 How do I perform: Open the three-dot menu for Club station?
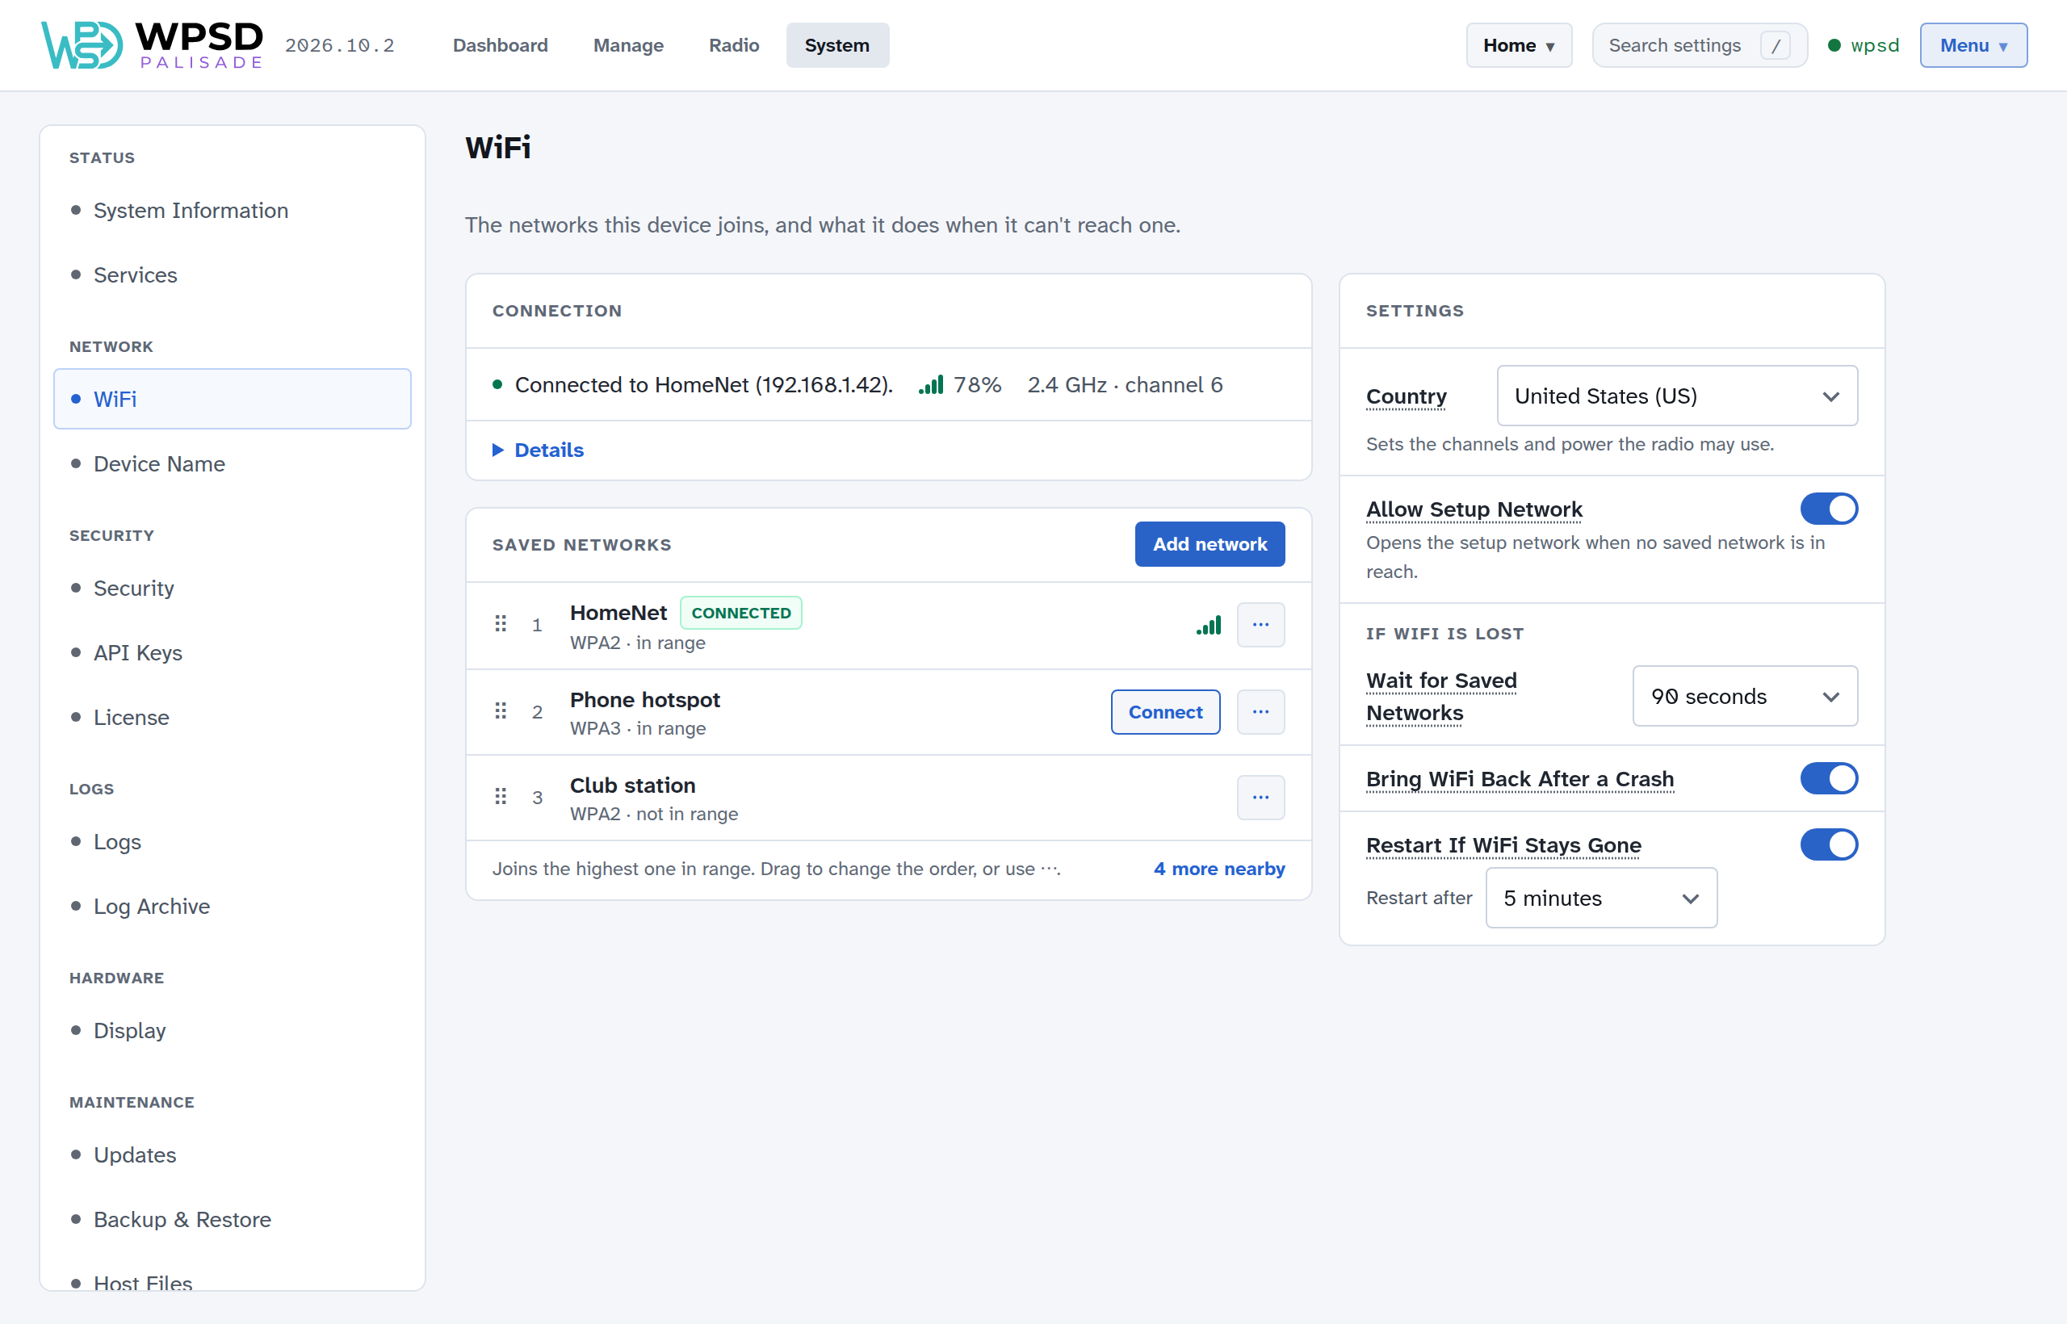[x=1260, y=798]
